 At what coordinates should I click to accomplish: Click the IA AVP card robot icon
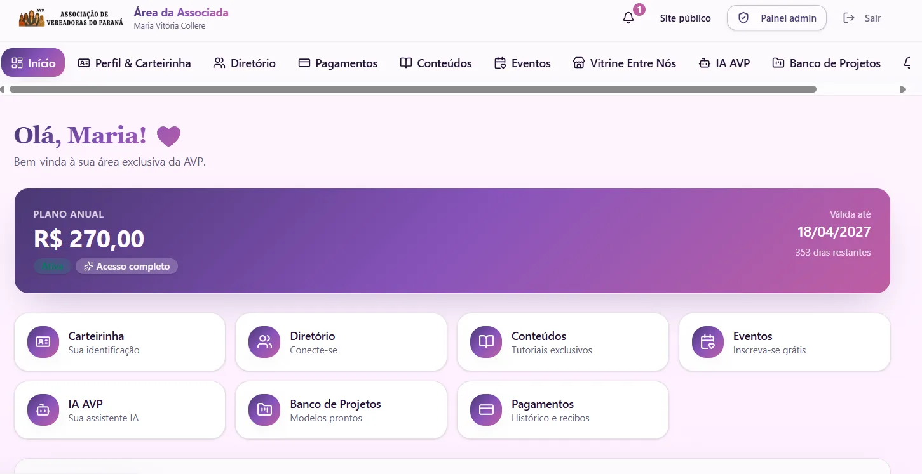point(43,410)
